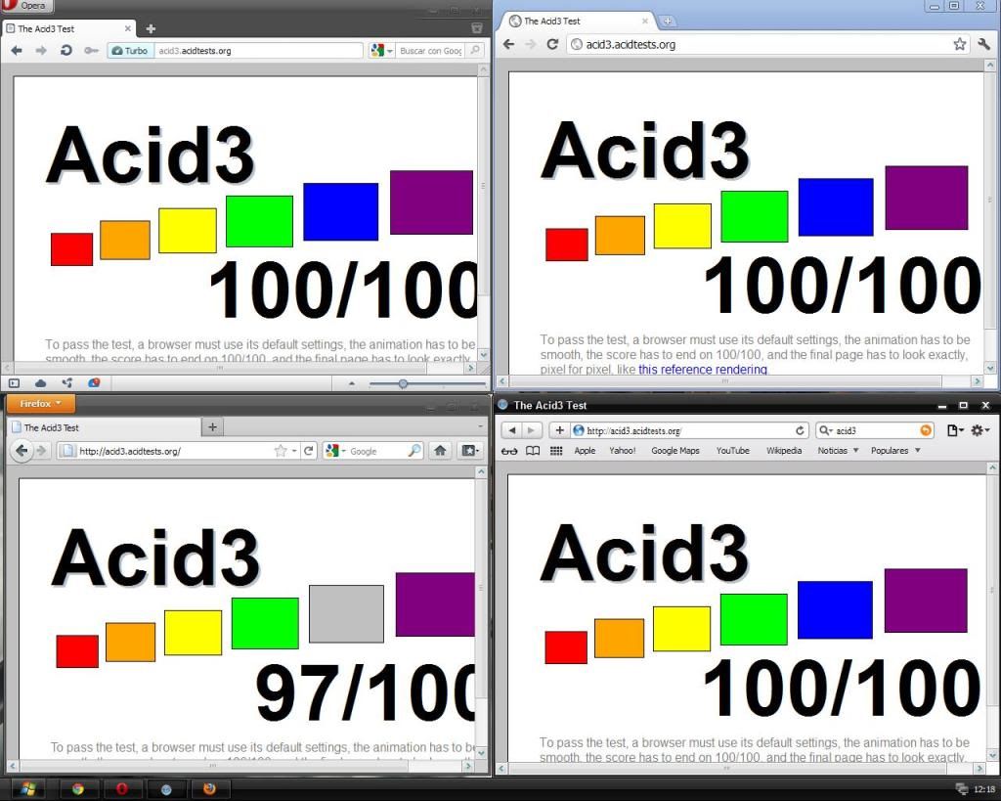Open the Yahoo! bookmark in Safari

pos(623,450)
